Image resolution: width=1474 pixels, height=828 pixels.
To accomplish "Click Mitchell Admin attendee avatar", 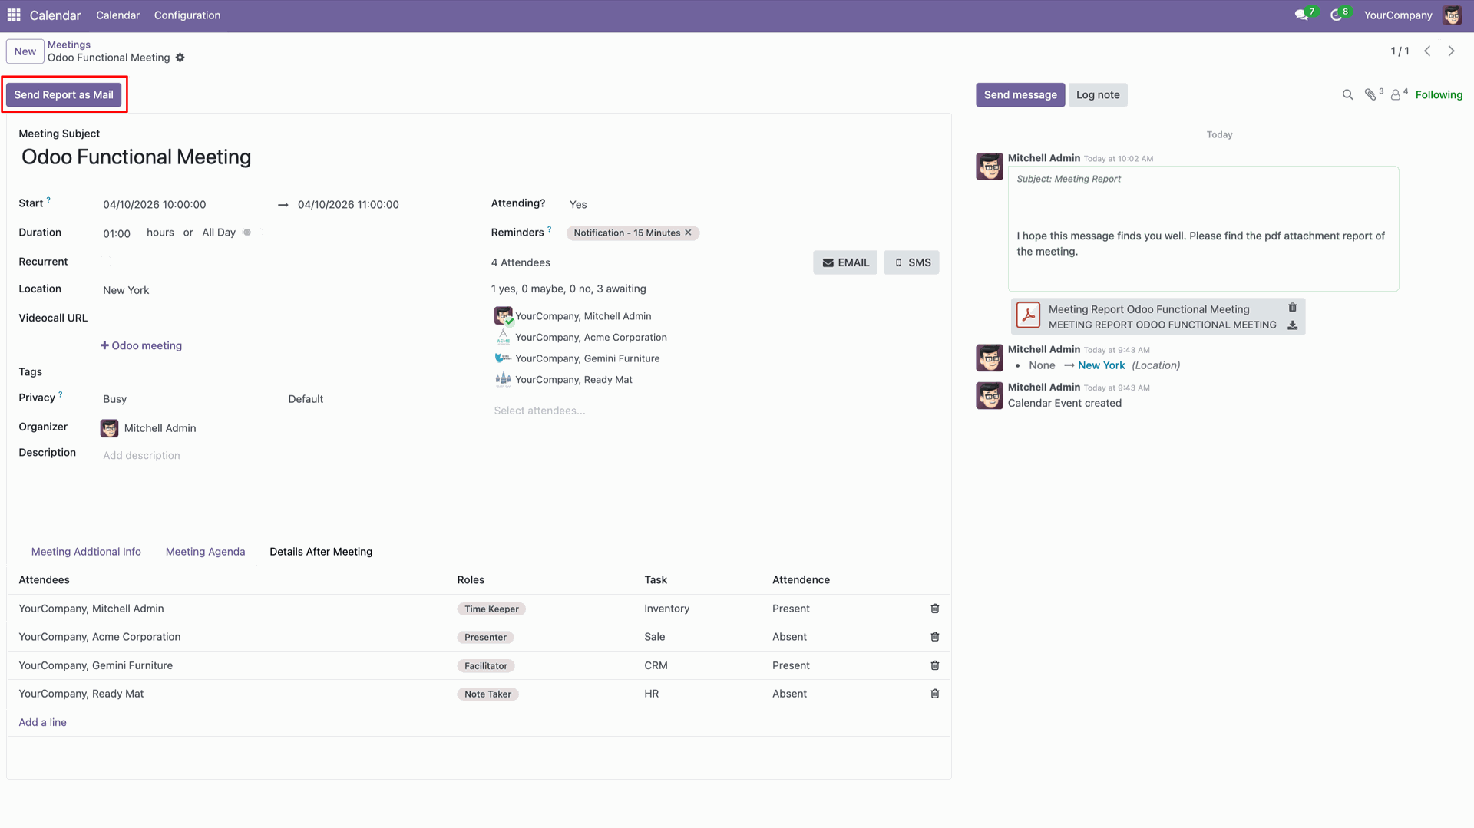I will (503, 315).
